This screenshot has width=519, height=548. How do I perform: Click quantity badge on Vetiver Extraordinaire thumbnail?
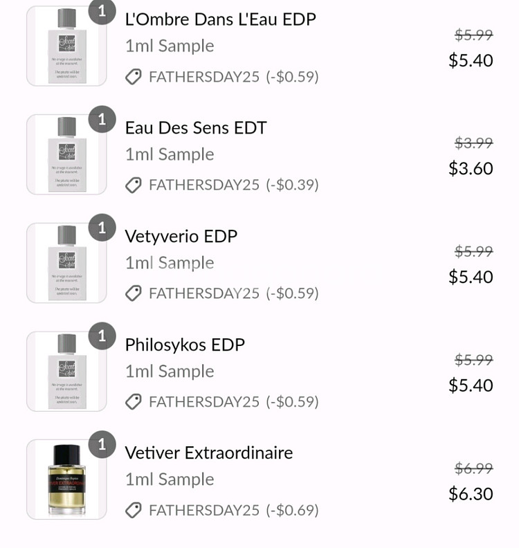pos(102,444)
